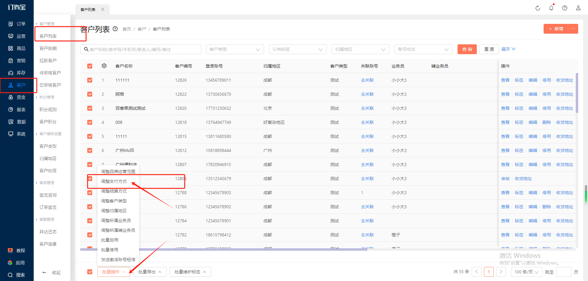Open the user account icon

578,8
